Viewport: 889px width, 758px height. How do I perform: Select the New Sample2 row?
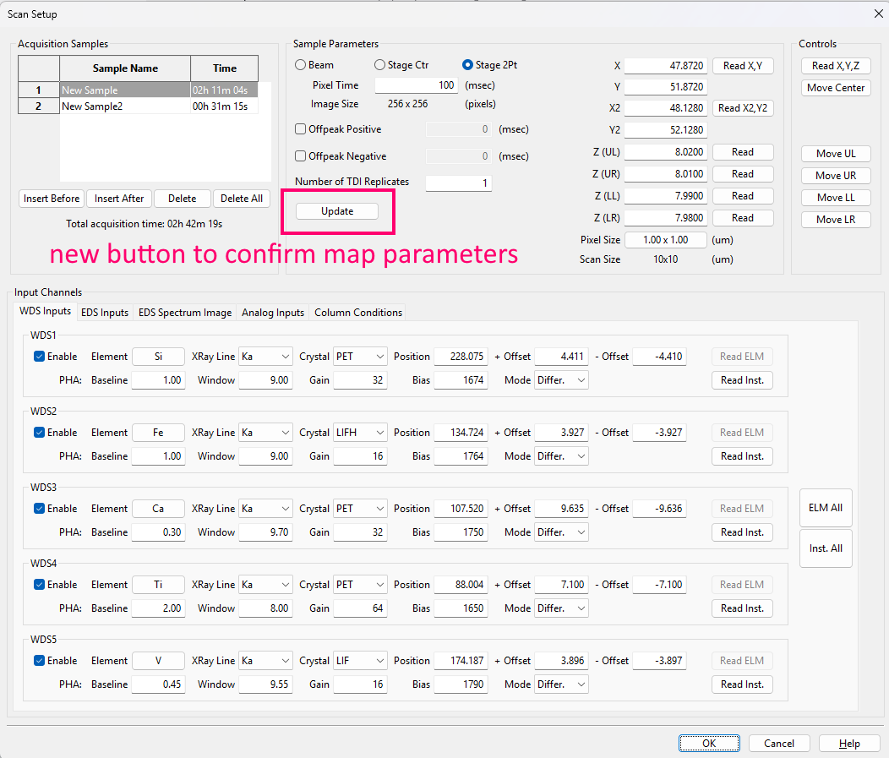125,106
